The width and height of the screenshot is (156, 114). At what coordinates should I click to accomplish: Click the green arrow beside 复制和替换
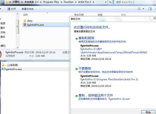click(76, 38)
